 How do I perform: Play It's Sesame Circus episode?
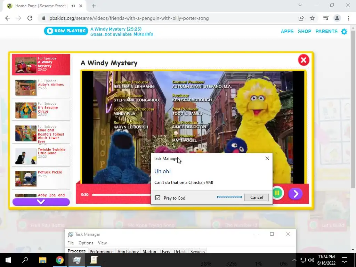tap(41, 110)
